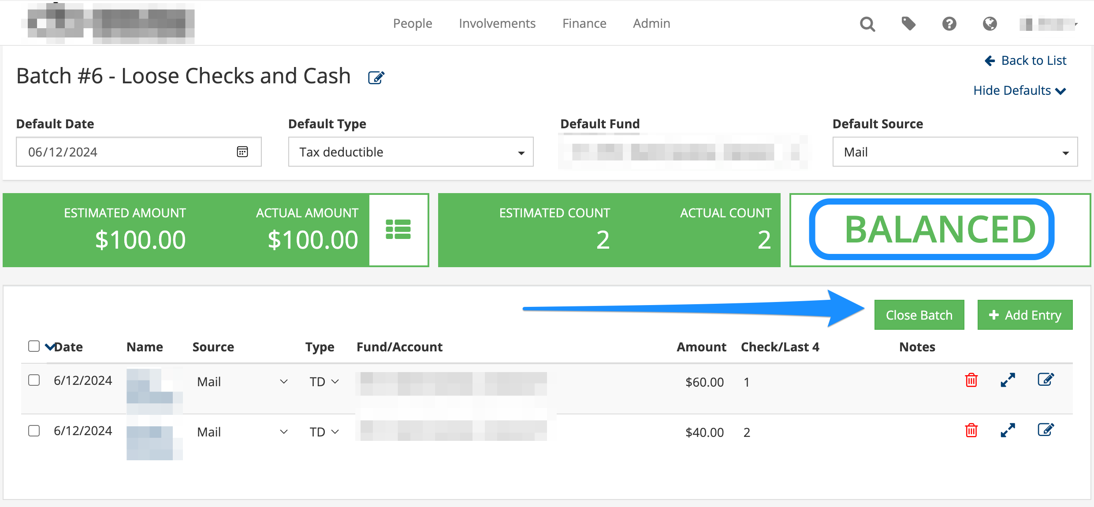Open the Default Type dropdown
1094x507 pixels.
click(x=411, y=152)
